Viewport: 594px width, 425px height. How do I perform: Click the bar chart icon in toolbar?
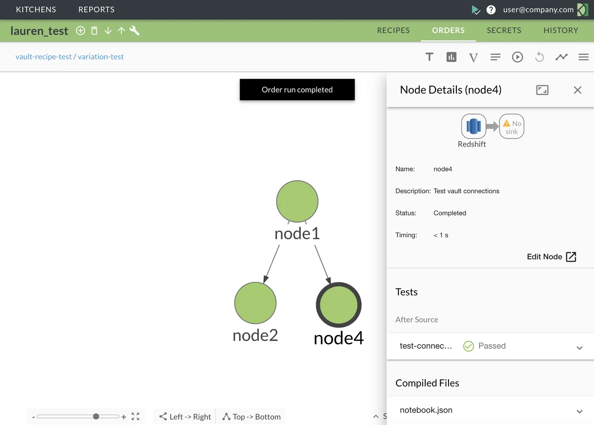pyautogui.click(x=451, y=57)
